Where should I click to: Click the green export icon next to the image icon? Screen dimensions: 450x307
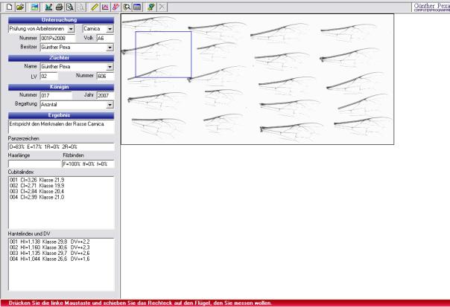tap(48, 6)
